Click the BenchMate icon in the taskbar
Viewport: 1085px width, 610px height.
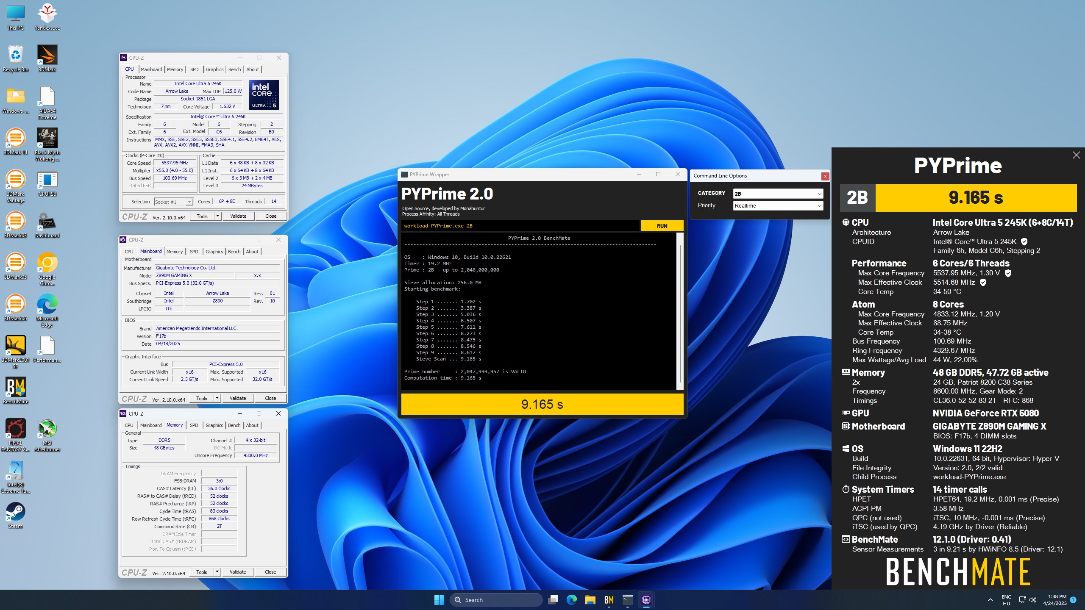pos(609,599)
